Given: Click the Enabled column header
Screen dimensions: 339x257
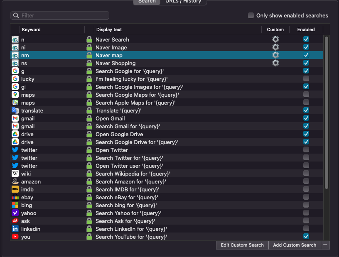Looking at the screenshot, I should (306, 29).
